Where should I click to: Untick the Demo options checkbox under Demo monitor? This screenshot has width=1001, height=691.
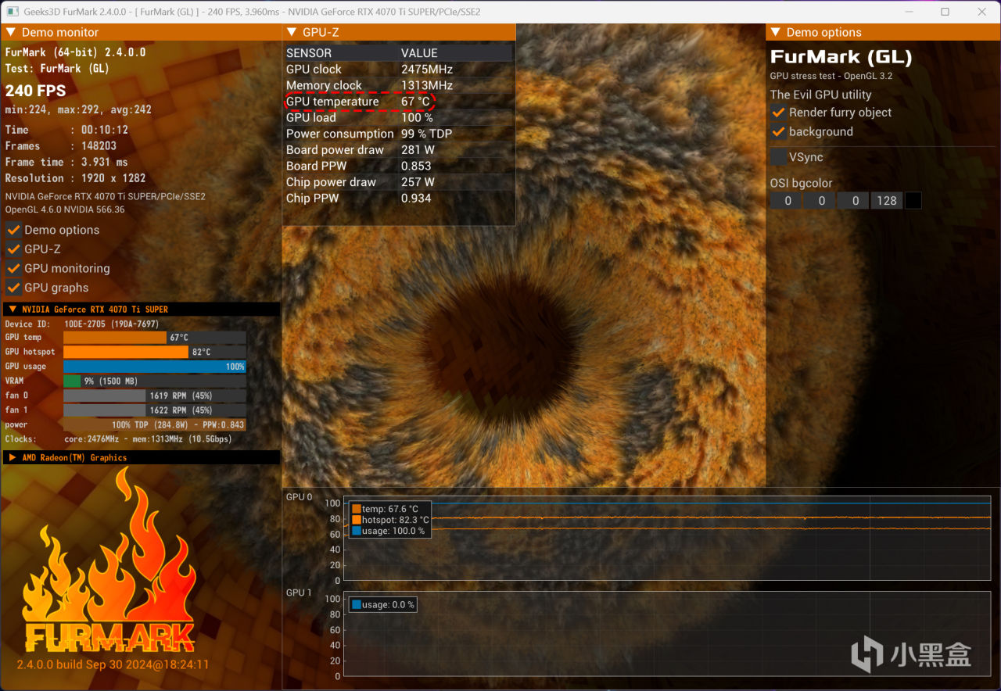[x=13, y=230]
